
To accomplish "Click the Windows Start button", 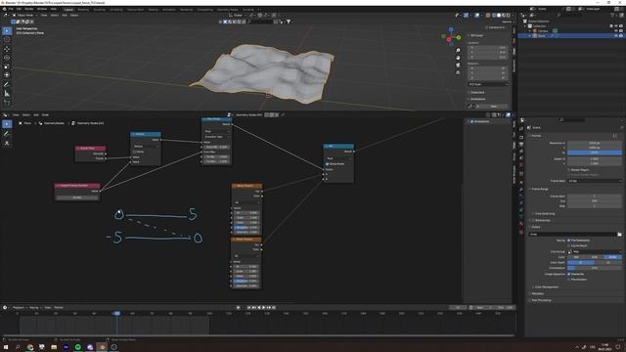I will pyautogui.click(x=6, y=347).
